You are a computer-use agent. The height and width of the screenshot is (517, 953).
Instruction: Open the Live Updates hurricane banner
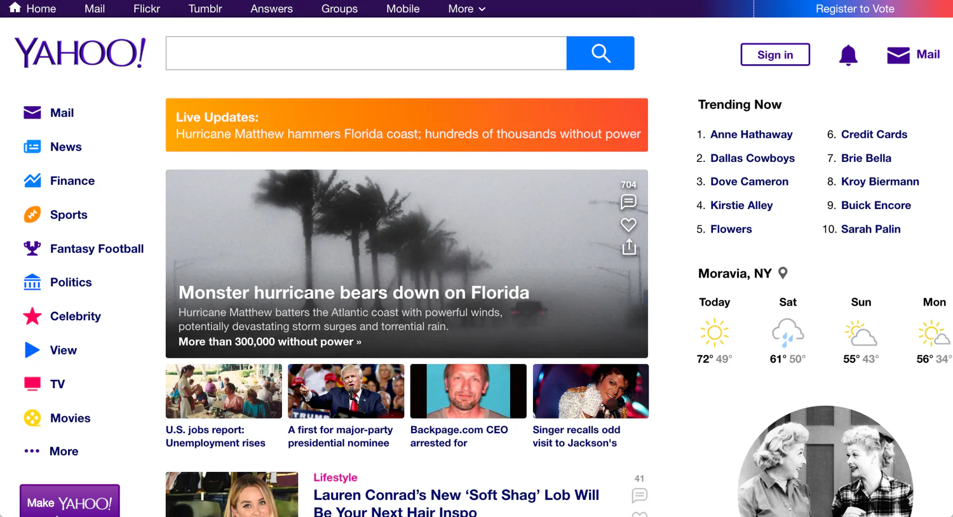coord(407,125)
